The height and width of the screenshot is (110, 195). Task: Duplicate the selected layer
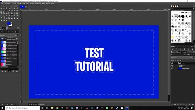point(184,105)
